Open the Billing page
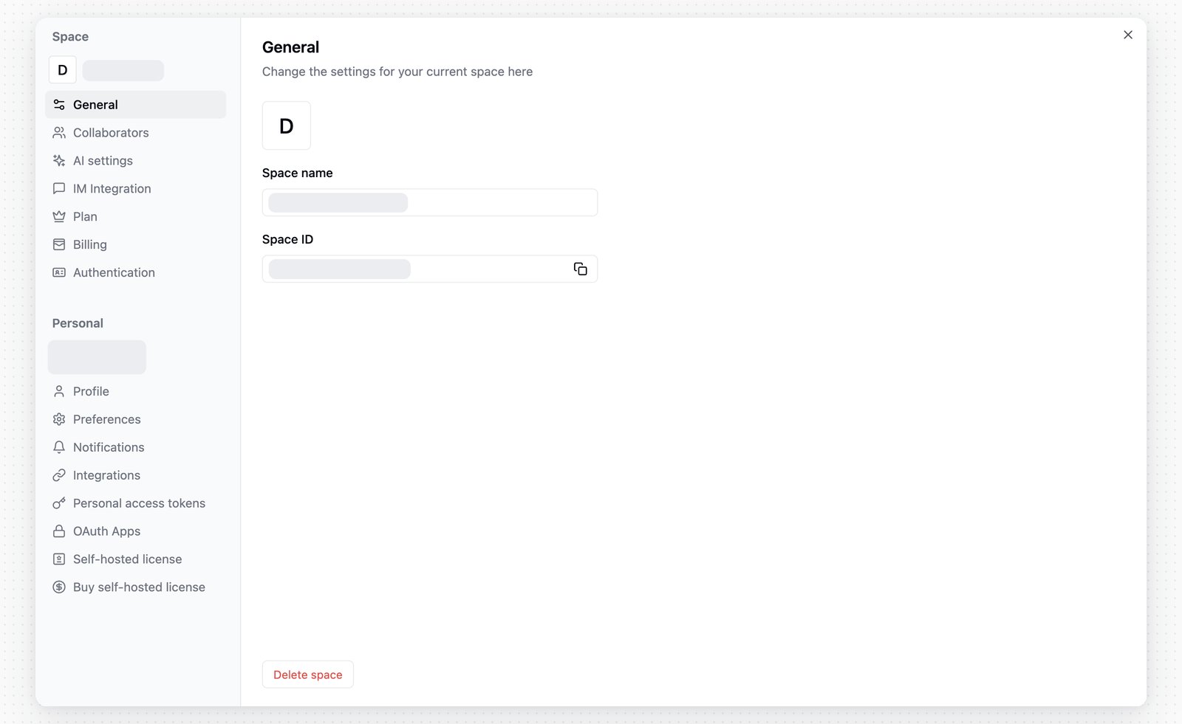 (x=136, y=244)
